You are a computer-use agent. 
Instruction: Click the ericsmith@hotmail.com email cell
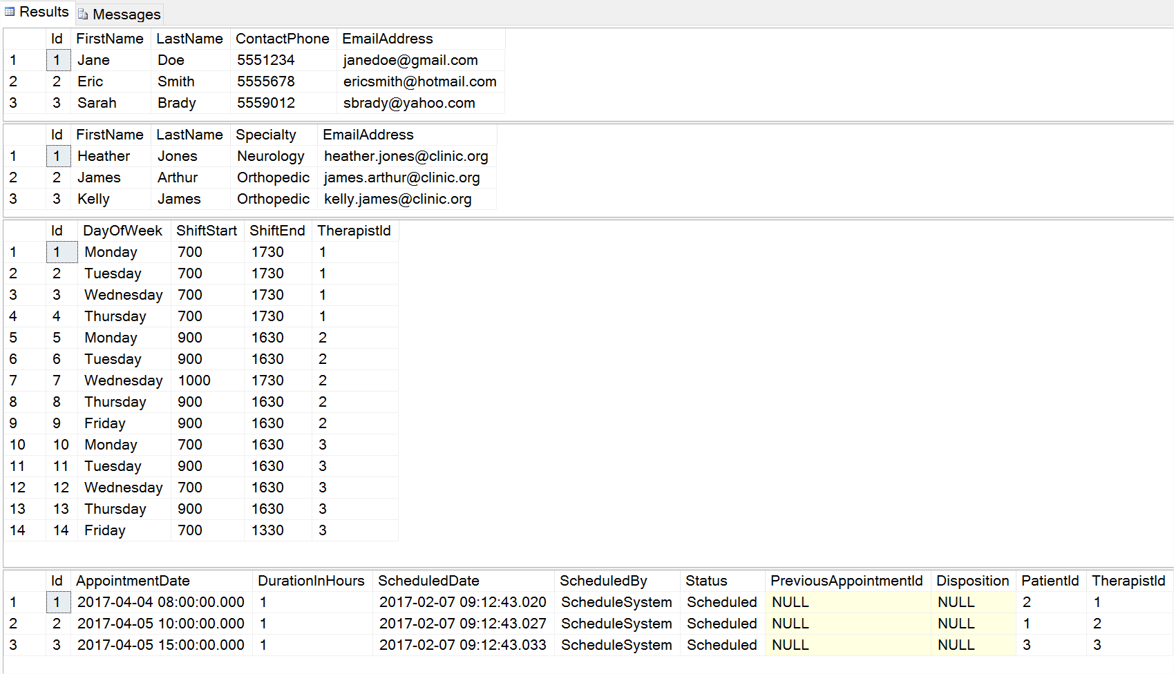pos(421,81)
